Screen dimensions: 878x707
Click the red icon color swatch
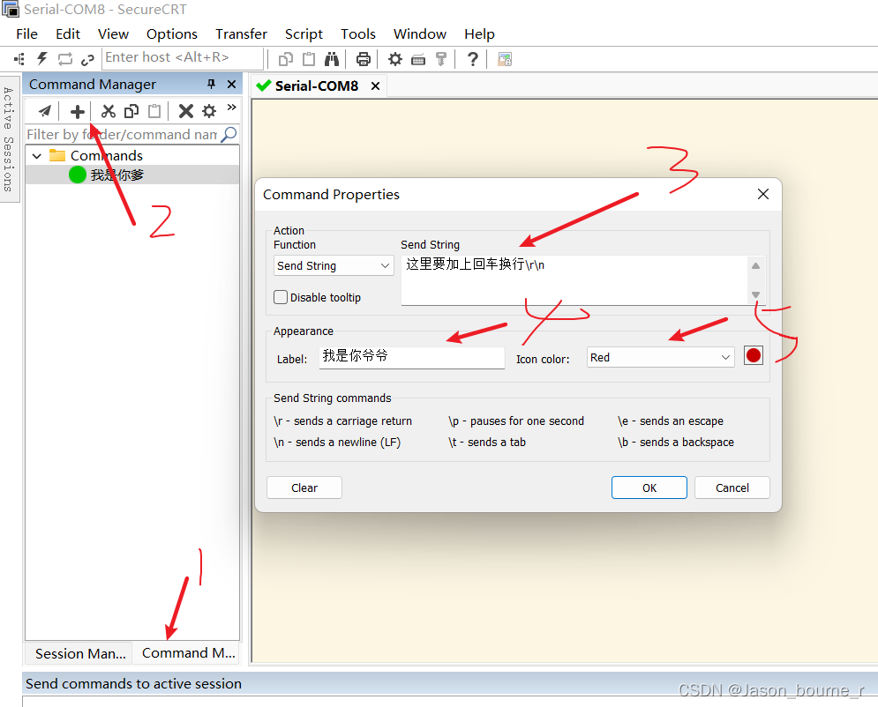pos(753,356)
